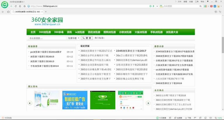Open the 主页 navigation item

33,32
